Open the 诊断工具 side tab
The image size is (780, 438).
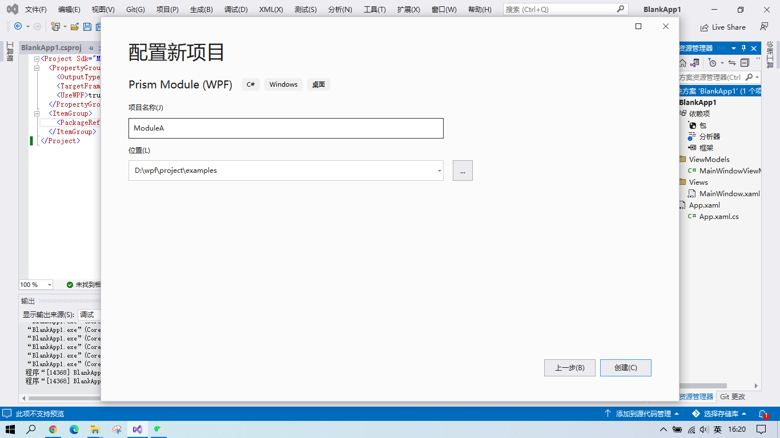pyautogui.click(x=770, y=54)
